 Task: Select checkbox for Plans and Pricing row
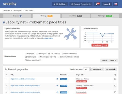(115, 79)
